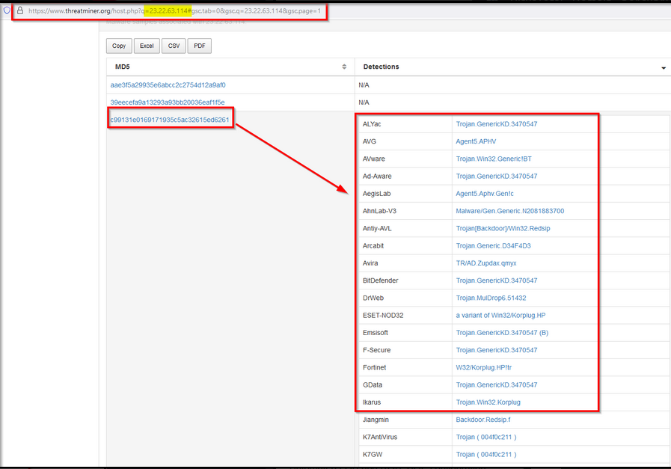Open ALYac detection Trojan.GenericKD.3470547

pyautogui.click(x=497, y=124)
